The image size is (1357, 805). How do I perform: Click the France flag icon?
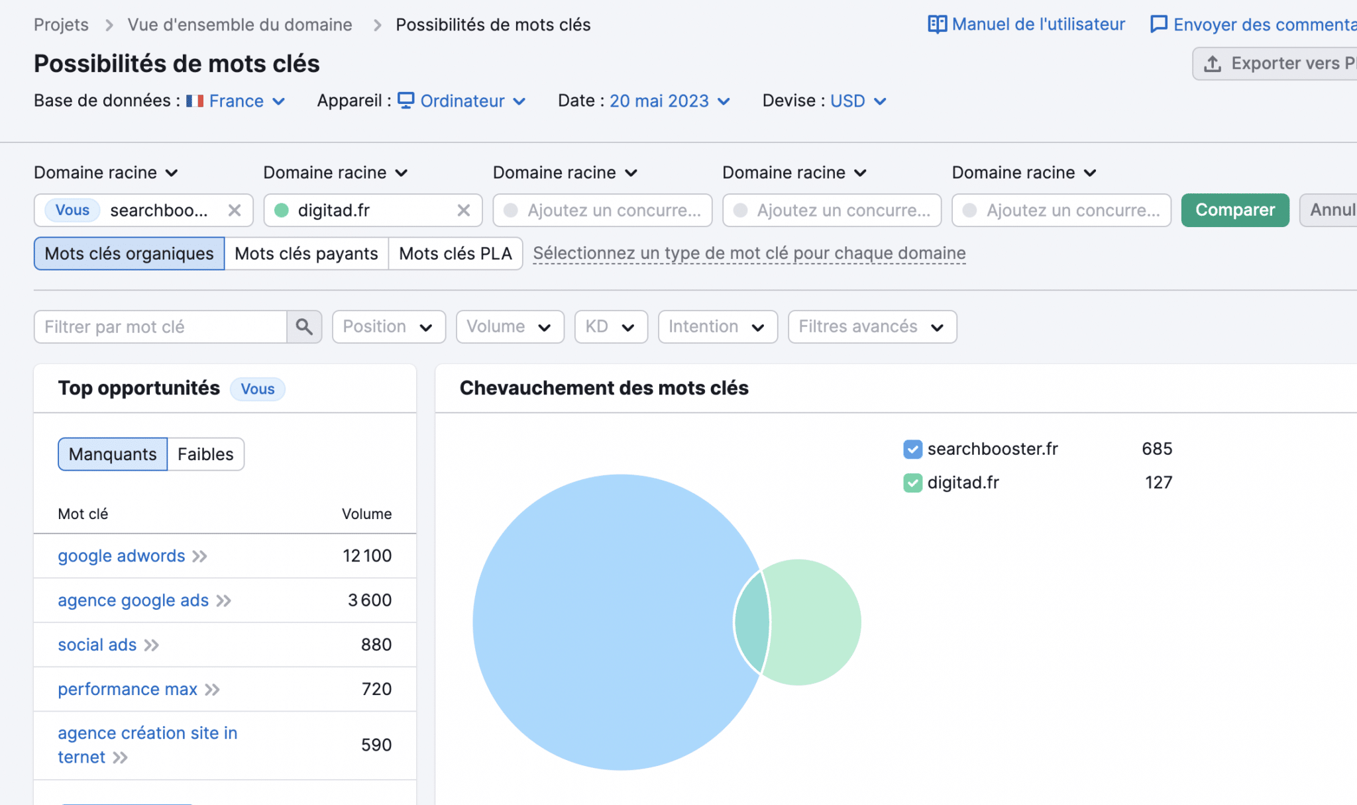(195, 101)
